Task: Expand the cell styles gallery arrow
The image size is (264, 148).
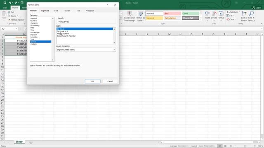Action: coord(201,19)
